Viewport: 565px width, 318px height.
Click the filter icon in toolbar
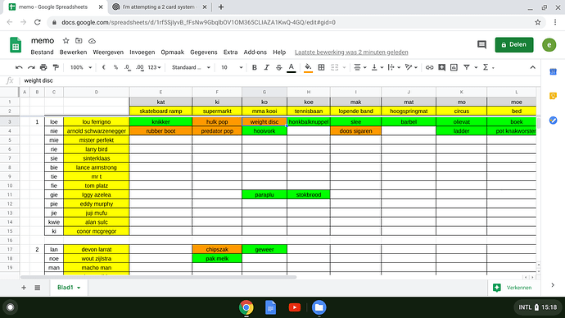(467, 67)
